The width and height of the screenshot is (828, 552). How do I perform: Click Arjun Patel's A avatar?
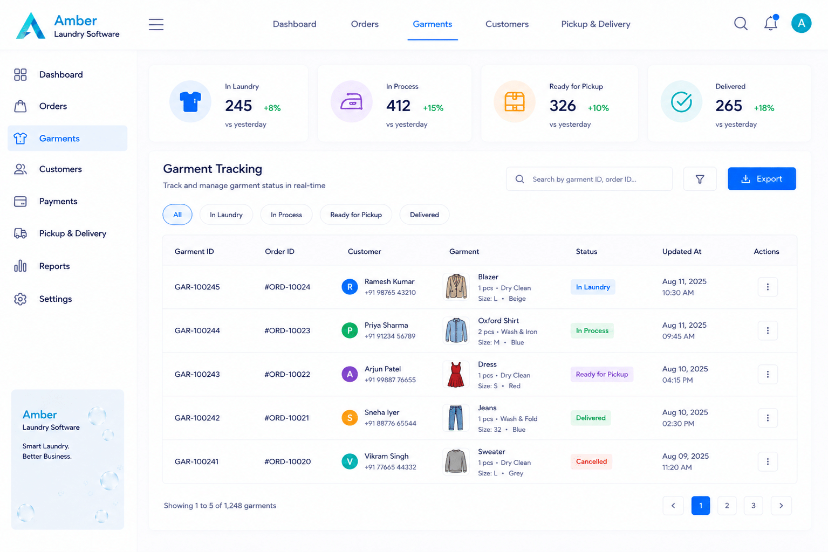pyautogui.click(x=350, y=374)
